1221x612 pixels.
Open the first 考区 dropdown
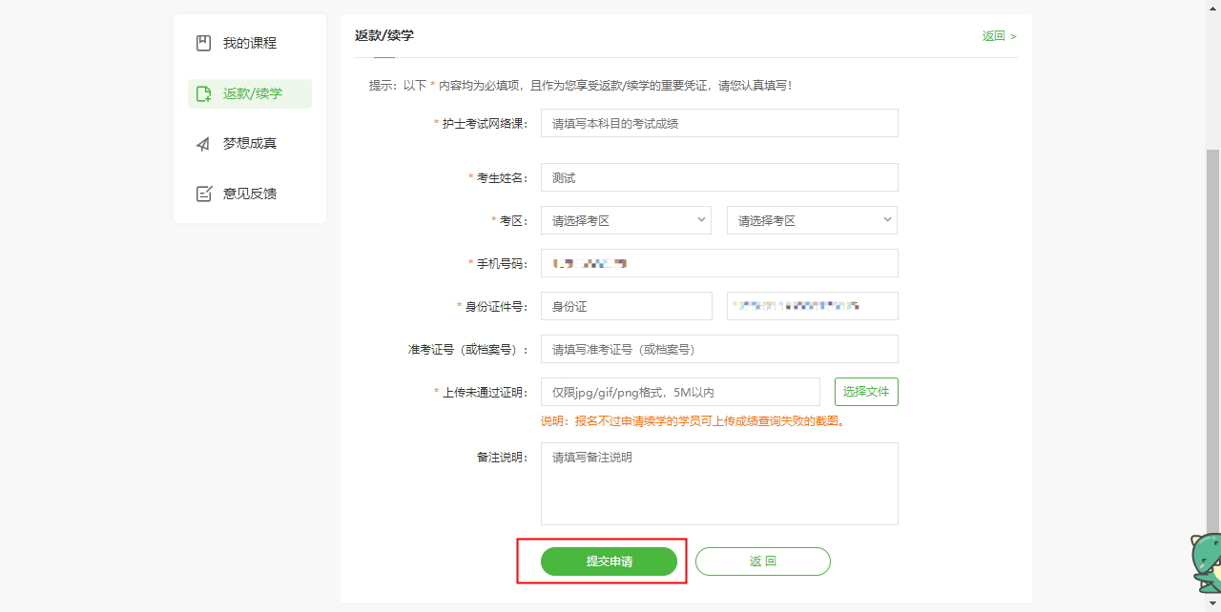click(x=625, y=220)
